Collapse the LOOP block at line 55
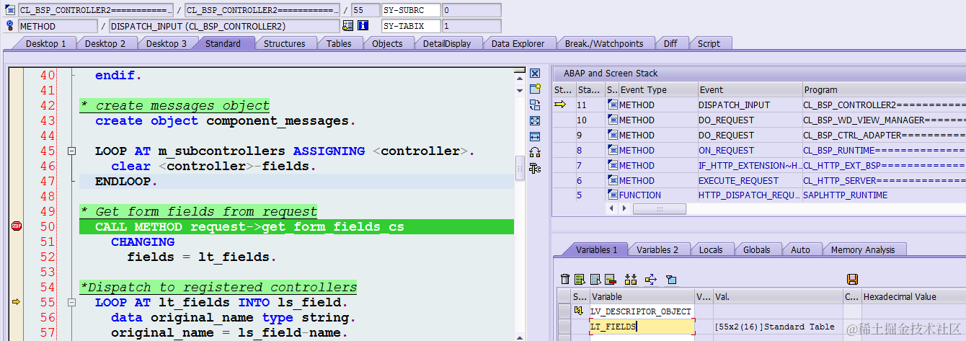This screenshot has height=341, width=966. click(71, 303)
